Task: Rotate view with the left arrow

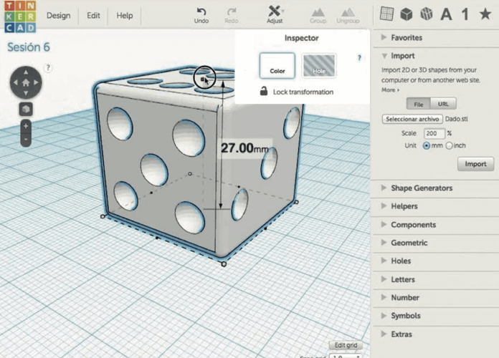Action: pyautogui.click(x=15, y=82)
